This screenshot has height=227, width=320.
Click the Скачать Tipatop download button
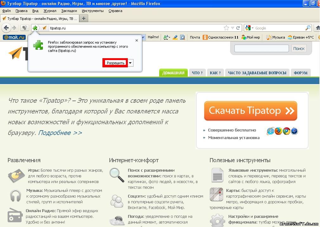click(x=251, y=111)
